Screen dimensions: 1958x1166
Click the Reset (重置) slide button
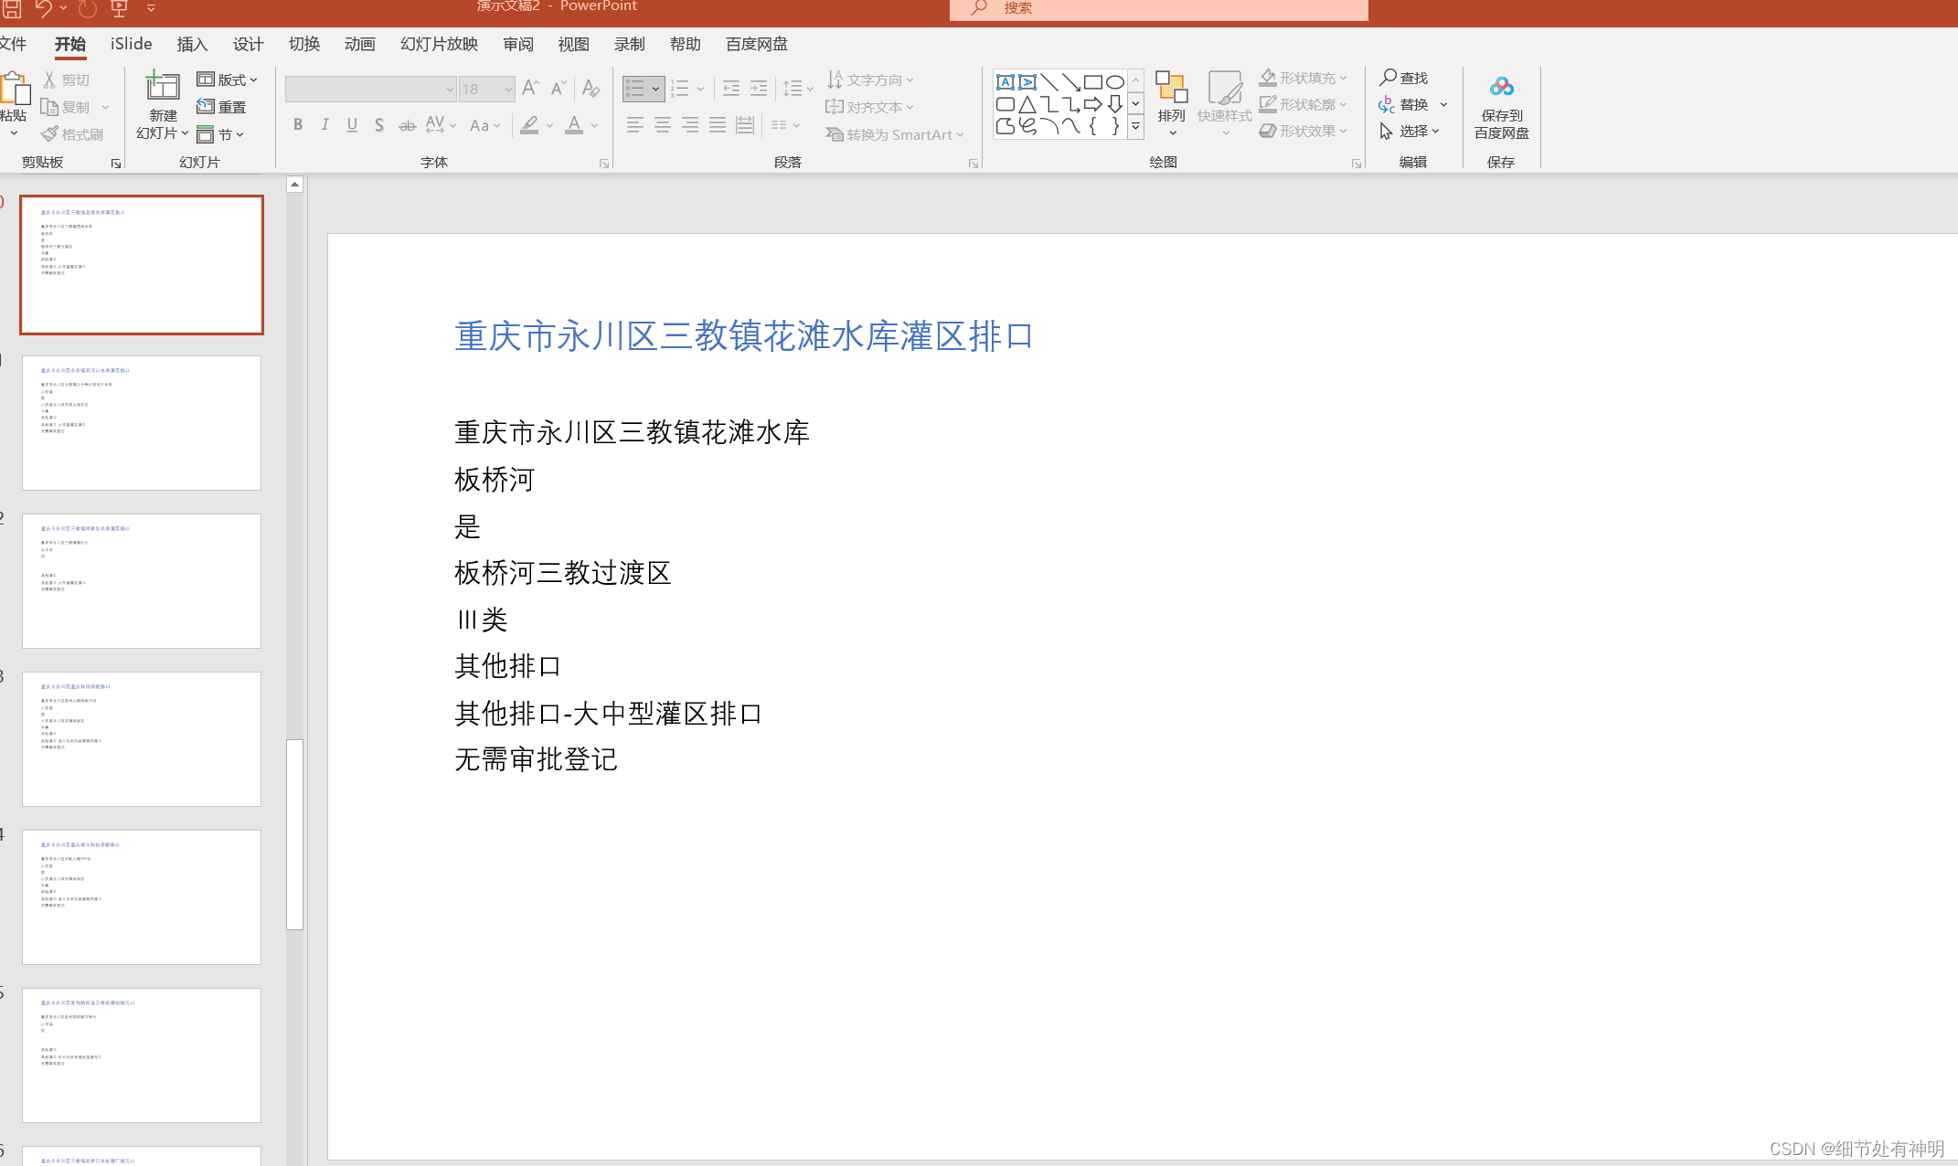[222, 107]
